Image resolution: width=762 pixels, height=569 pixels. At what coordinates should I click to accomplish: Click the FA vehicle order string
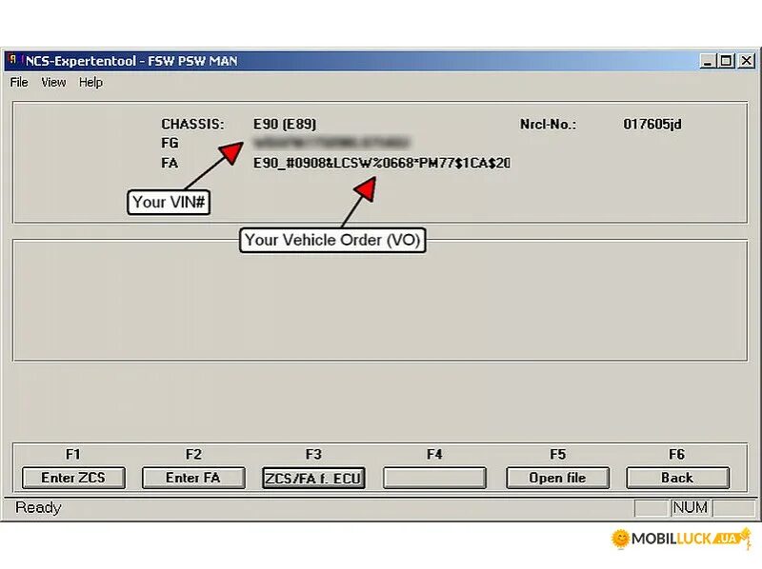click(x=382, y=163)
